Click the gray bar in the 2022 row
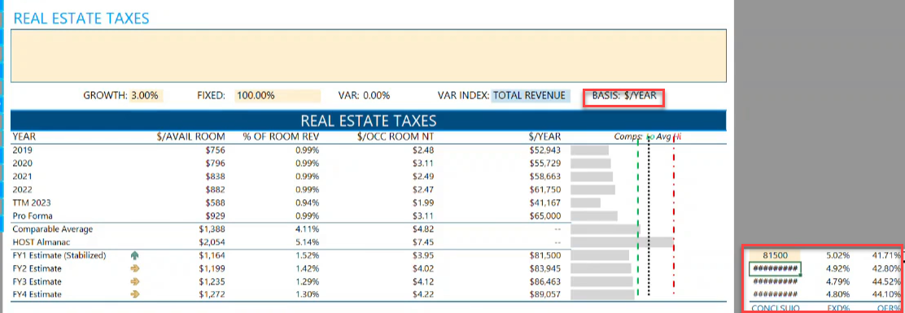The width and height of the screenshot is (905, 313). [x=592, y=189]
